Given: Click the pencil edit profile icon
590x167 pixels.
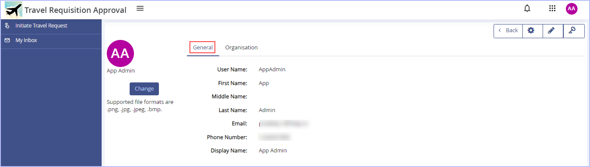Looking at the screenshot, I should click(552, 30).
